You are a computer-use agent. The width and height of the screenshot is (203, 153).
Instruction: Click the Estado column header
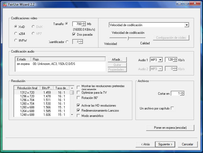pyautogui.click(x=23, y=59)
